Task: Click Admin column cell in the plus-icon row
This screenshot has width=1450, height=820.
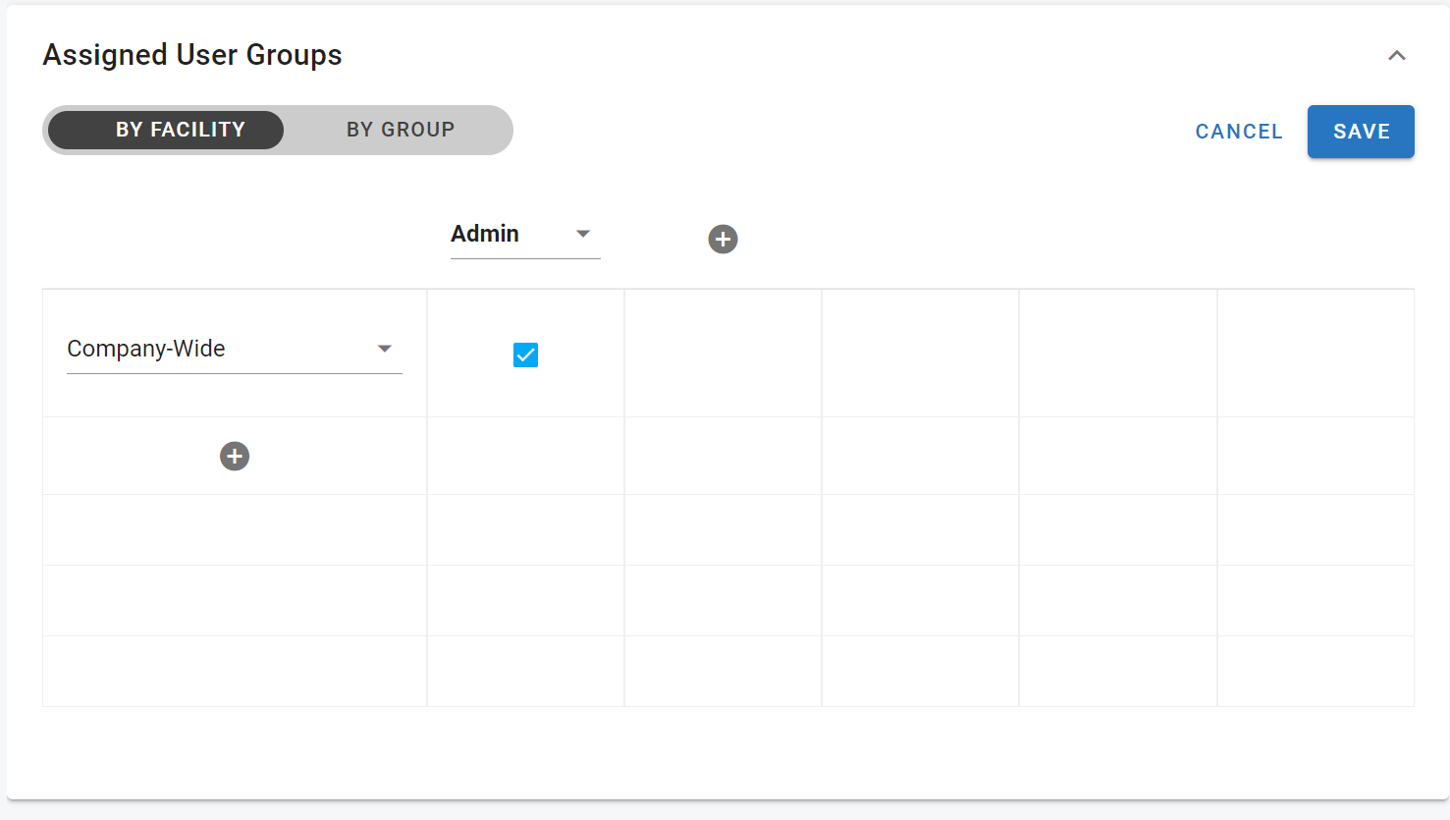Action: click(525, 456)
